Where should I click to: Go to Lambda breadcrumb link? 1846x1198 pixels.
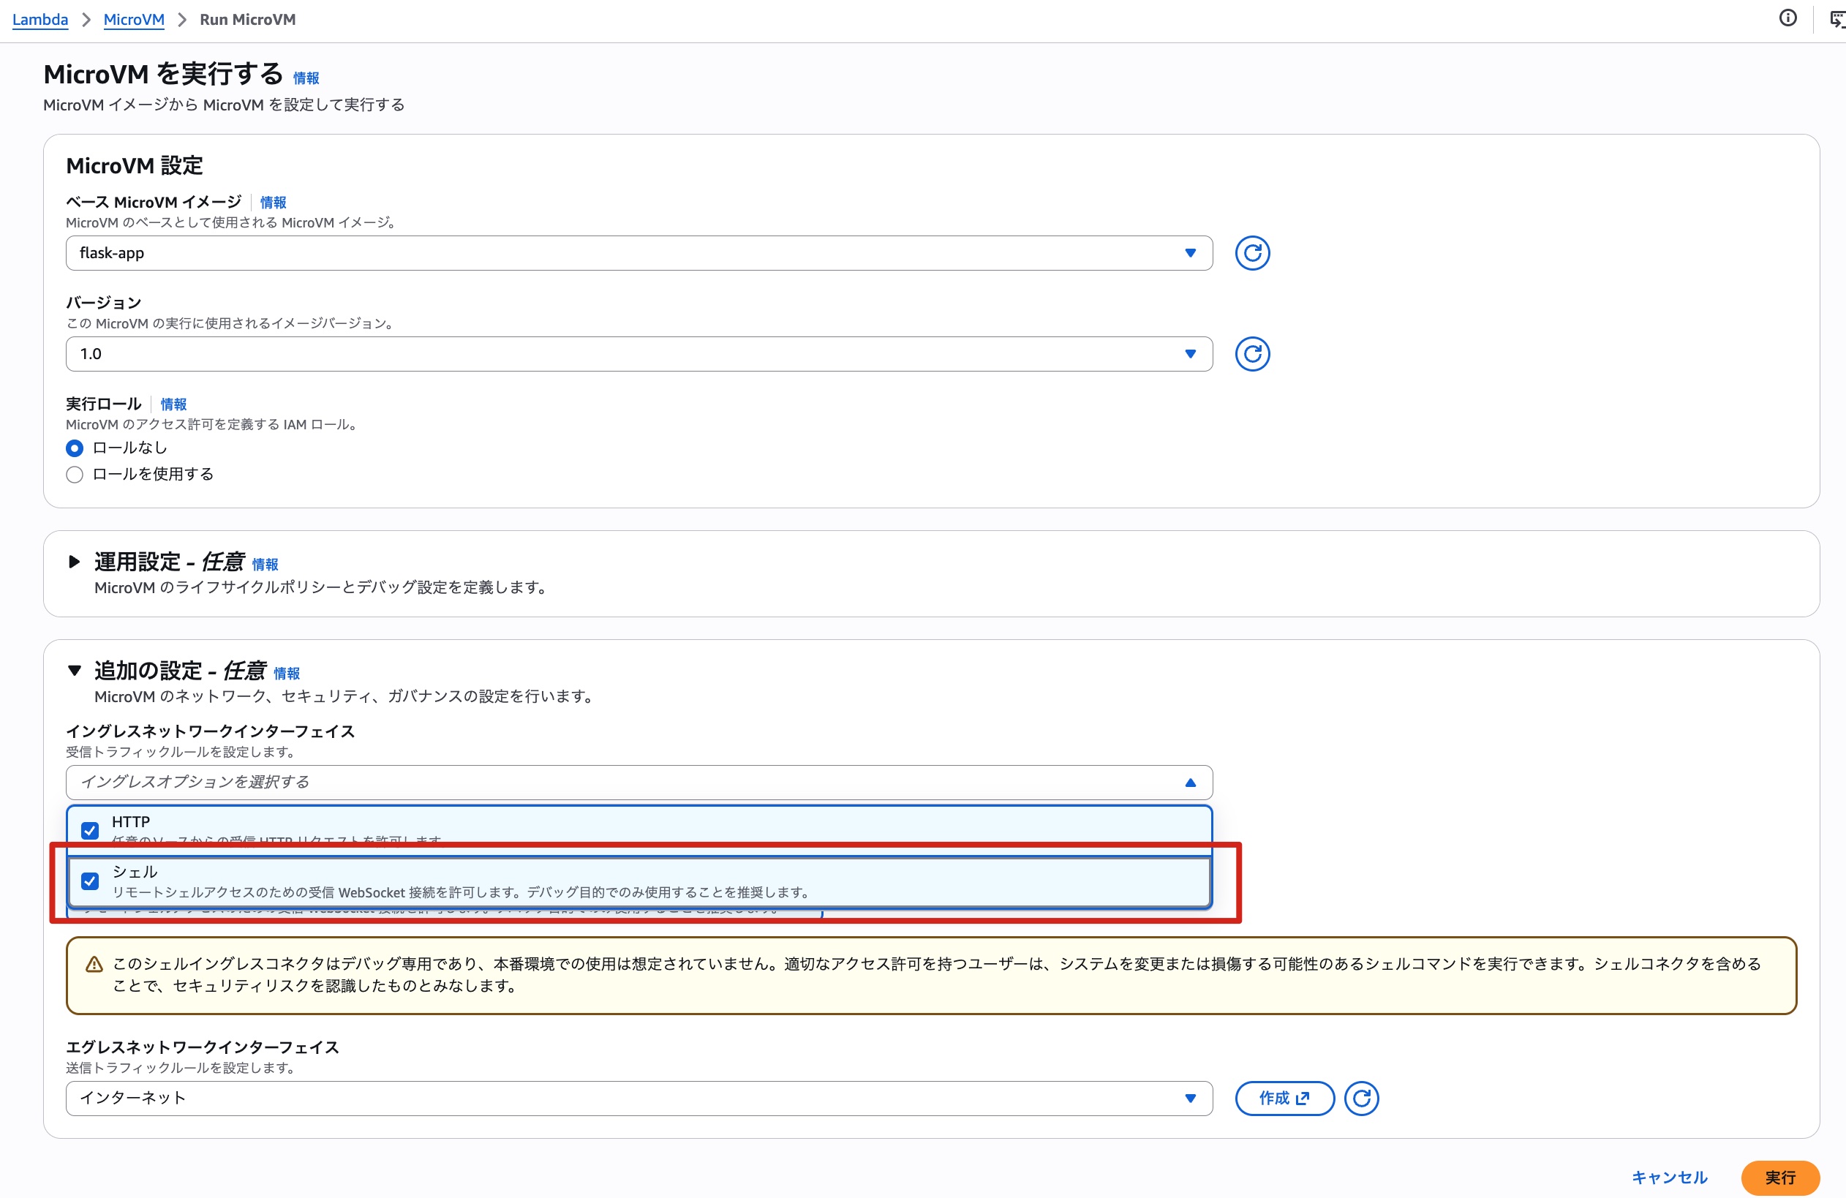(39, 20)
